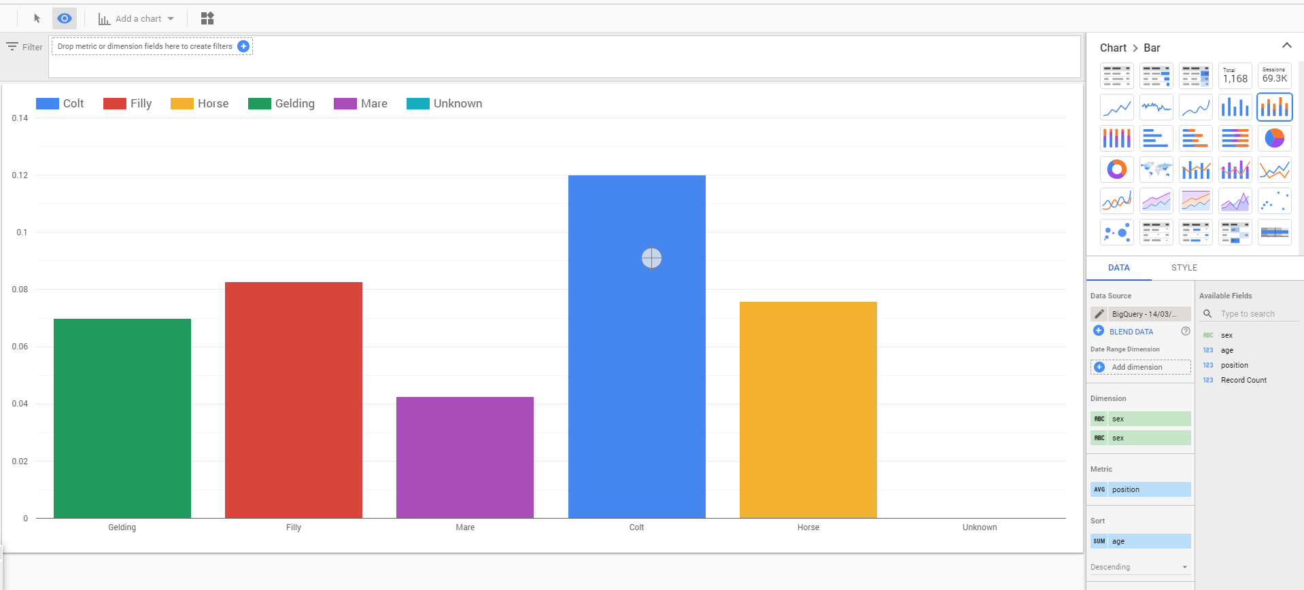Select the pie chart type icon

coord(1274,139)
